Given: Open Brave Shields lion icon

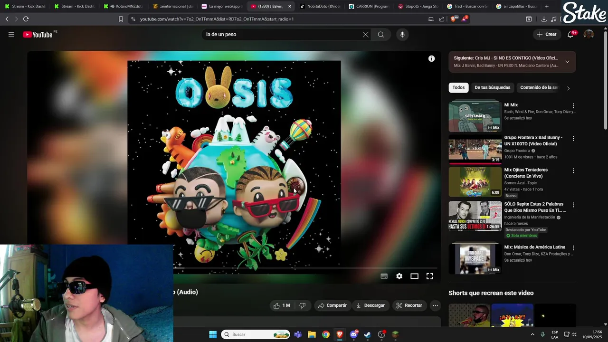Looking at the screenshot, I should pyautogui.click(x=454, y=19).
